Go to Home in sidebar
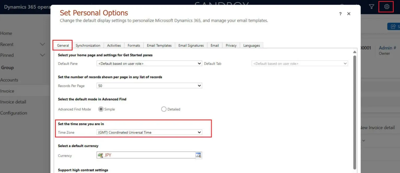Screen dimensions: 400x173 (6, 33)
